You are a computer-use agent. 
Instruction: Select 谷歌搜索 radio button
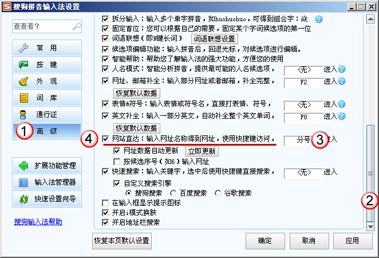point(218,193)
